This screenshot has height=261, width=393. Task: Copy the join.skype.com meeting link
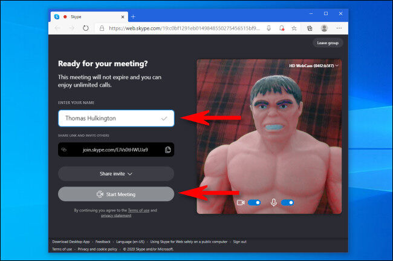pyautogui.click(x=168, y=150)
